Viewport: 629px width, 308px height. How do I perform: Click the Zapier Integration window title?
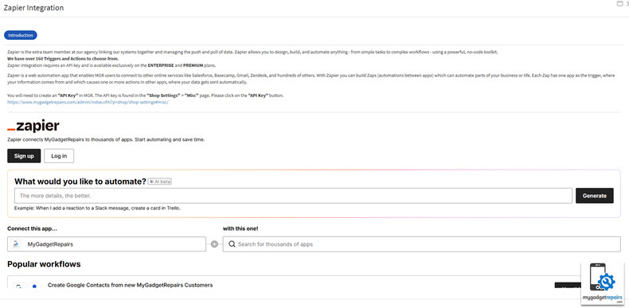pos(33,8)
